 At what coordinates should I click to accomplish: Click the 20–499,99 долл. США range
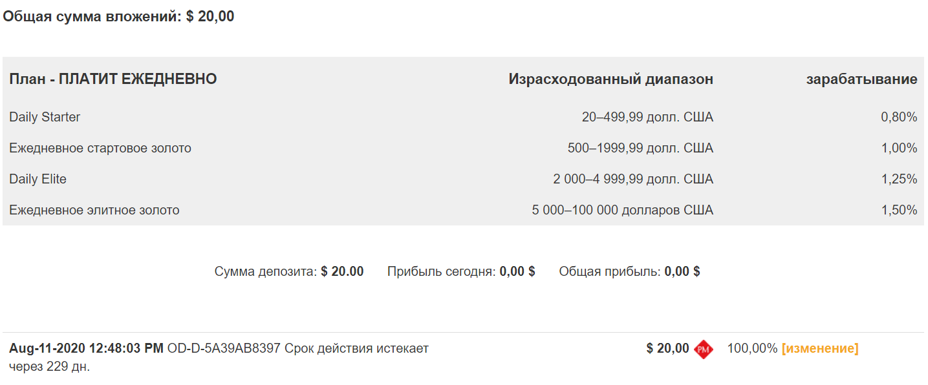[x=647, y=117]
